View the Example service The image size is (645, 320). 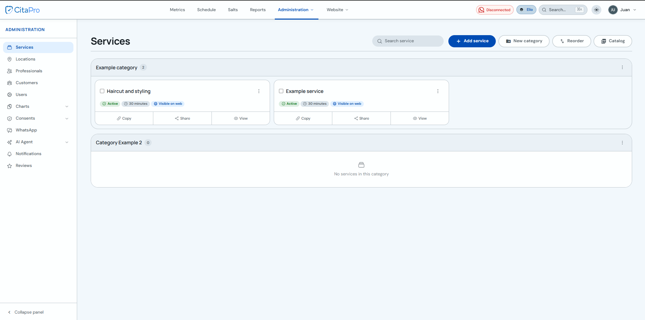[x=420, y=118]
